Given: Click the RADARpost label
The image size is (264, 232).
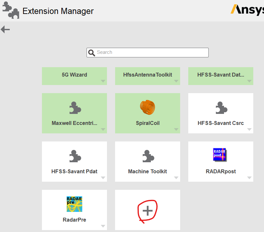Looking at the screenshot, I should coord(221,171).
